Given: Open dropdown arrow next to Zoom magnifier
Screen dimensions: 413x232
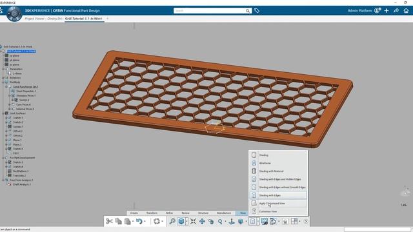Looking at the screenshot, I should click(225, 222).
